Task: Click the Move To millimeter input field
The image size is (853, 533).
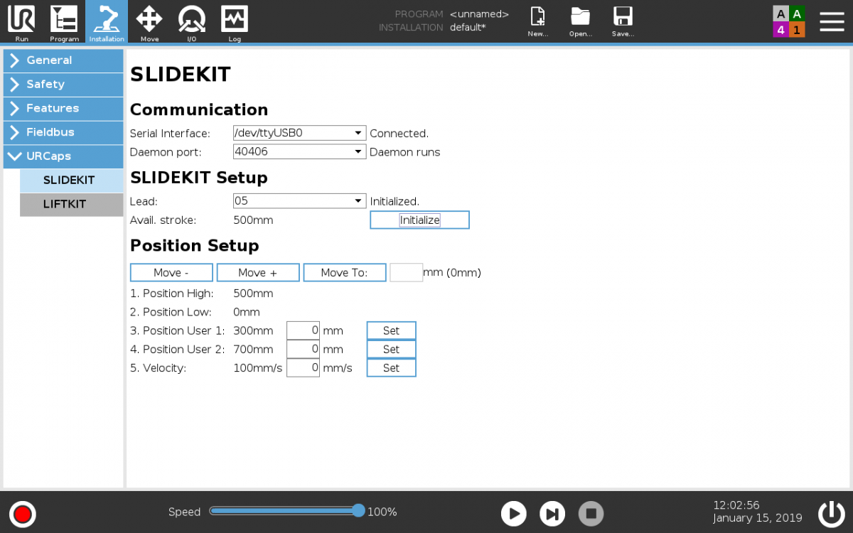Action: [407, 273]
